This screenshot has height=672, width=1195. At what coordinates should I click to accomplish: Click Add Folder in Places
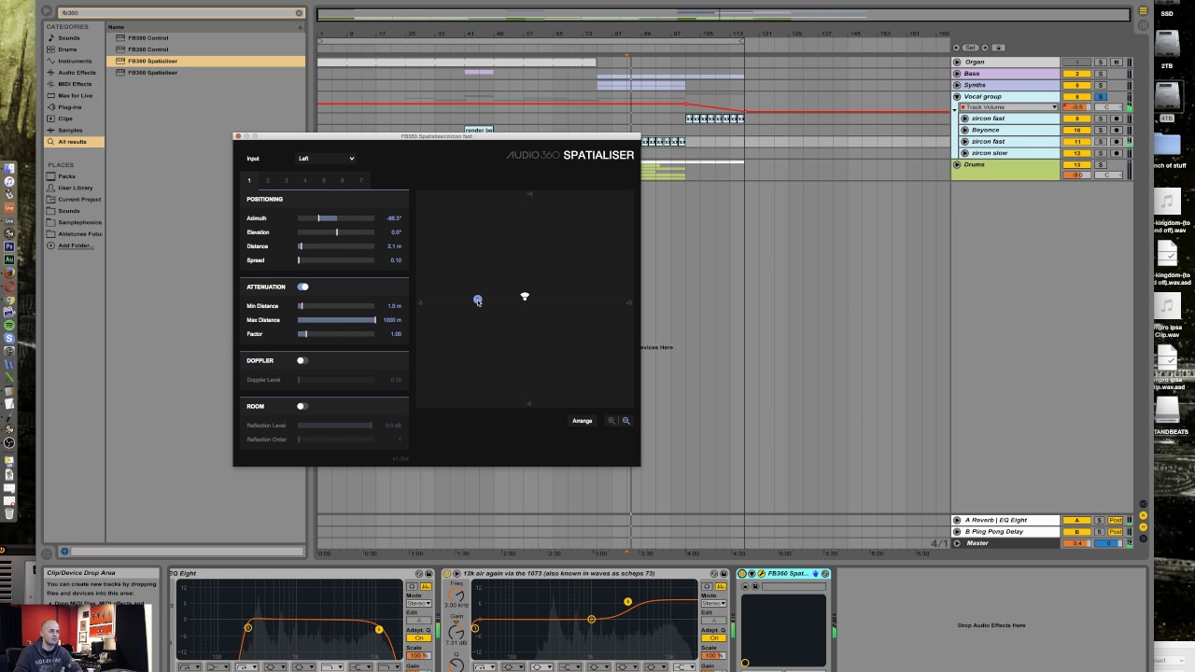coord(76,245)
